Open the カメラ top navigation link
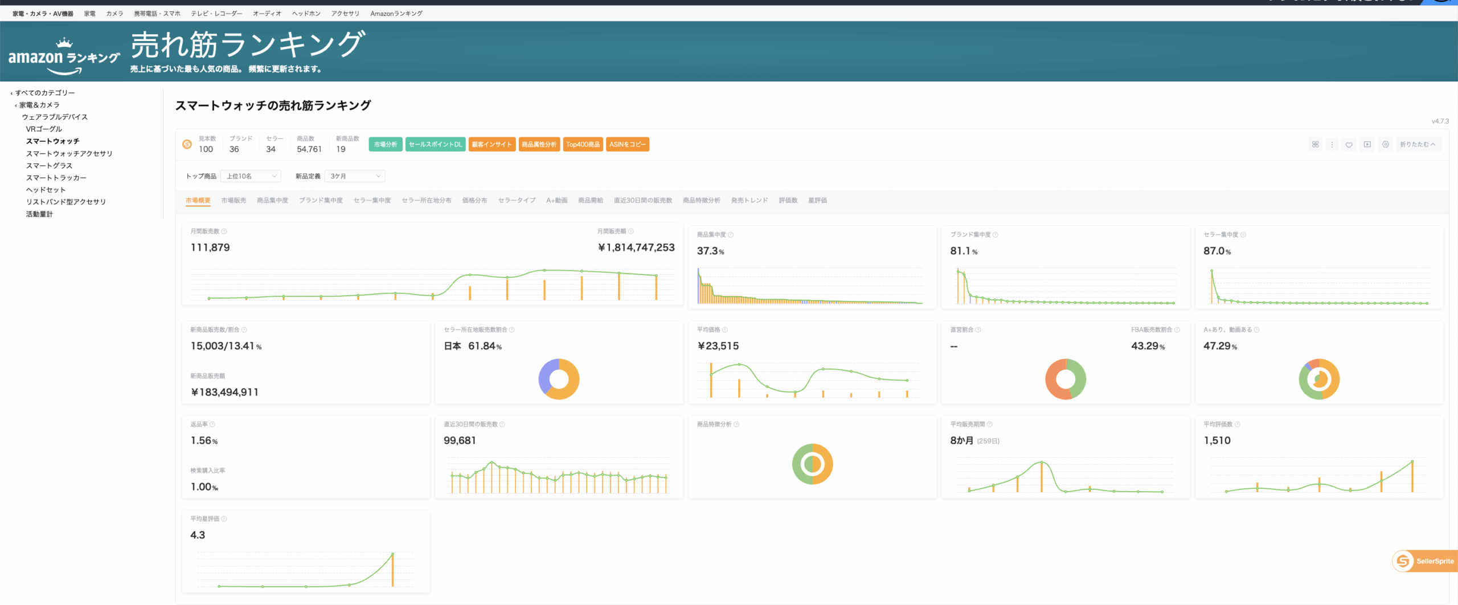 (x=114, y=14)
